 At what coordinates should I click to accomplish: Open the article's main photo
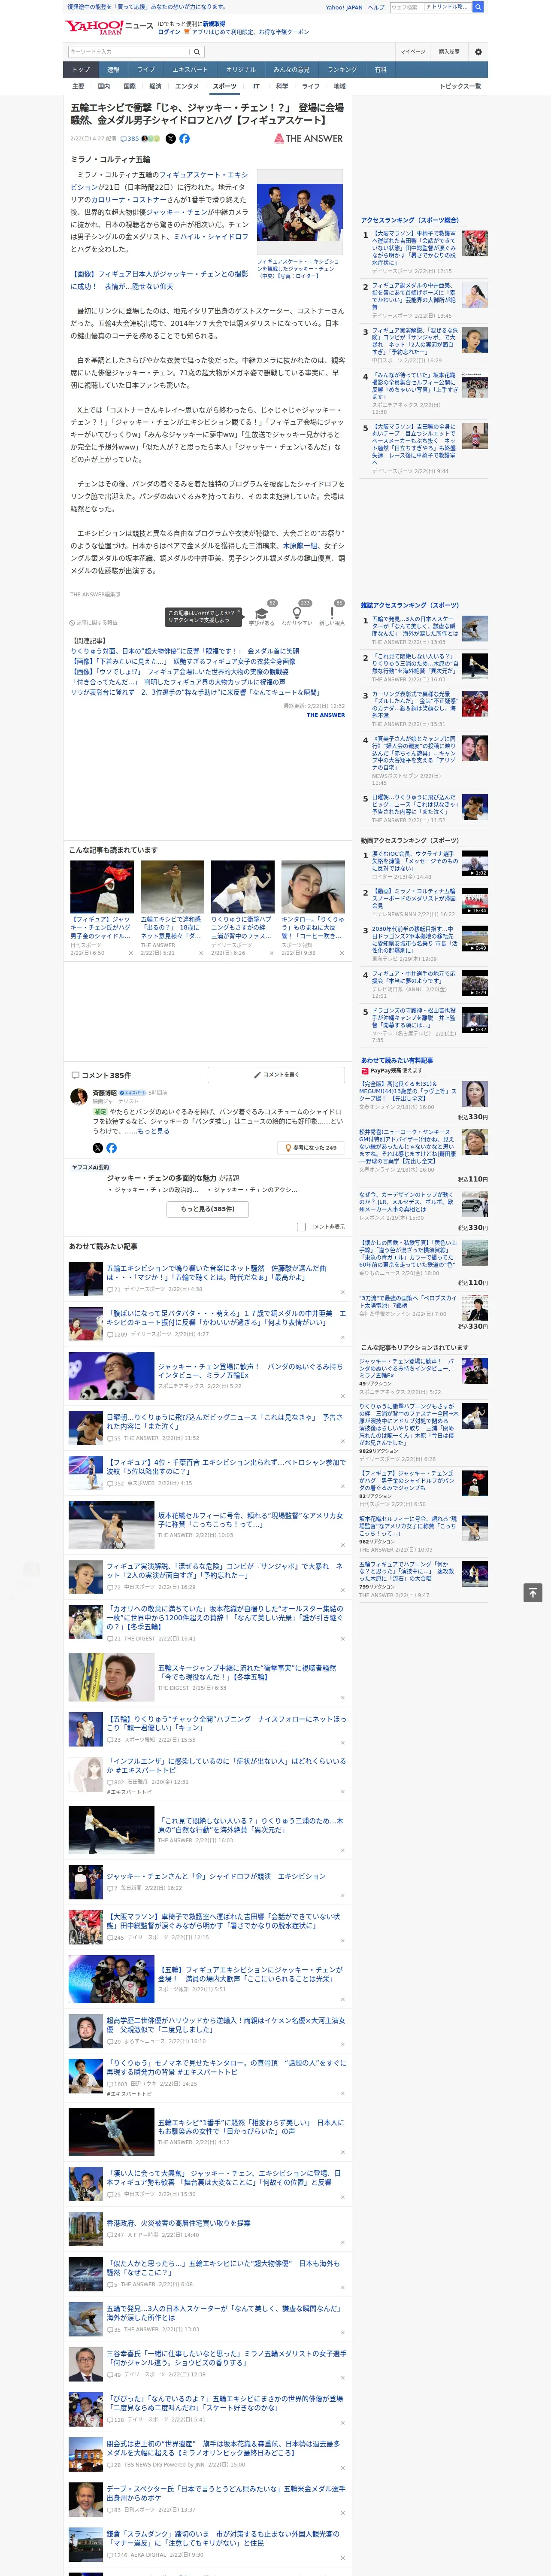coord(300,213)
